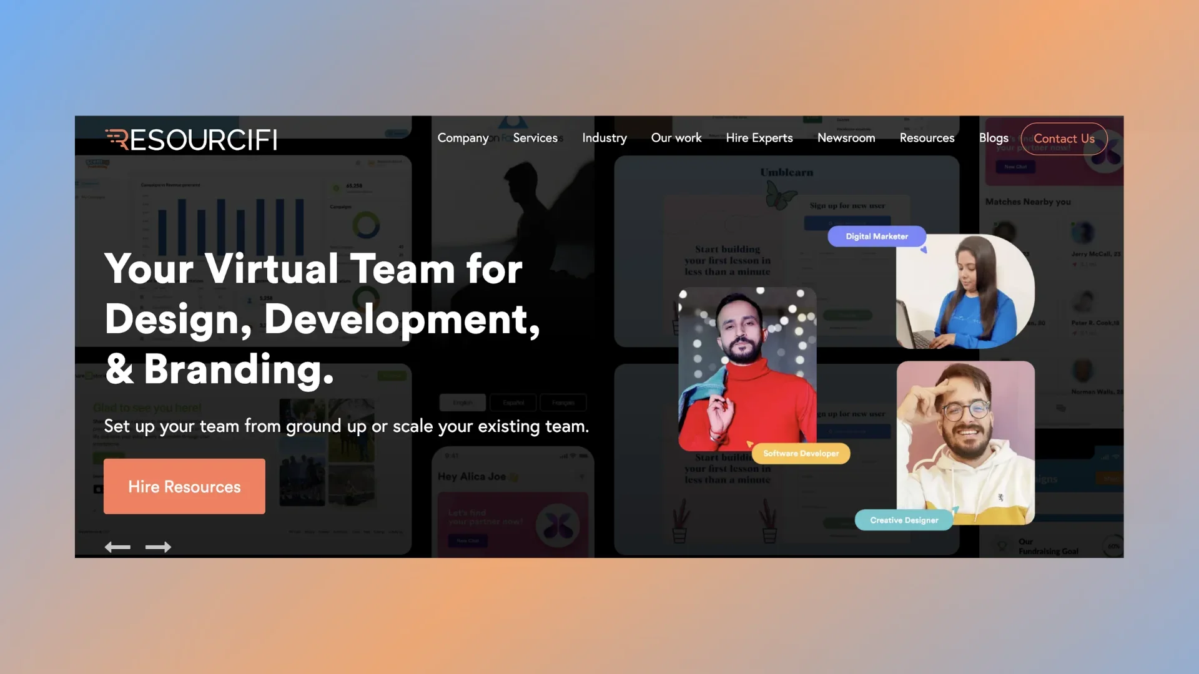Click the woman with laptop photo
The height and width of the screenshot is (674, 1199).
(x=965, y=291)
